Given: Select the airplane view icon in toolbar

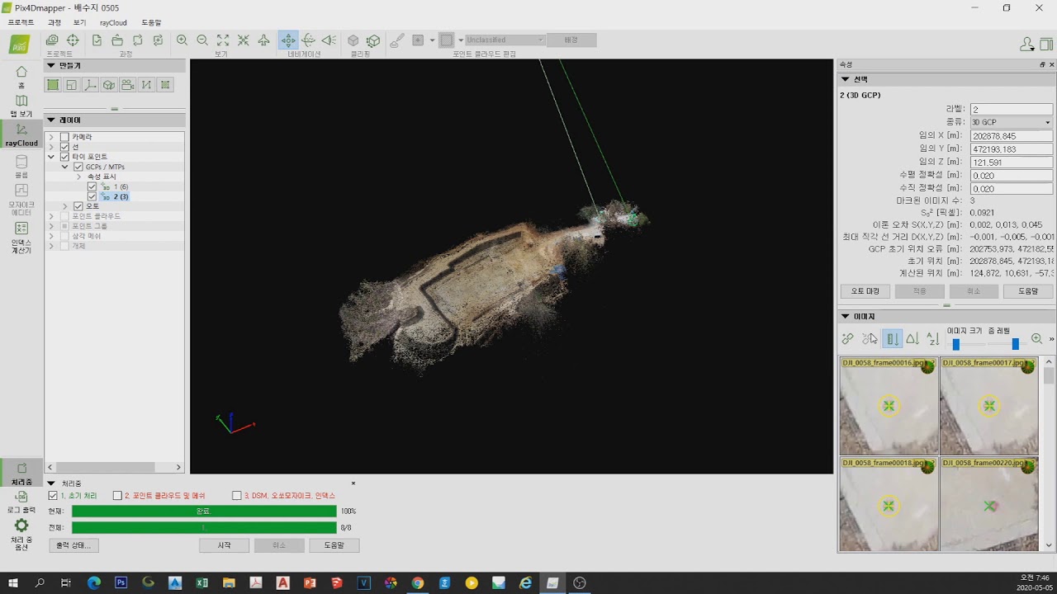Looking at the screenshot, I should point(264,40).
